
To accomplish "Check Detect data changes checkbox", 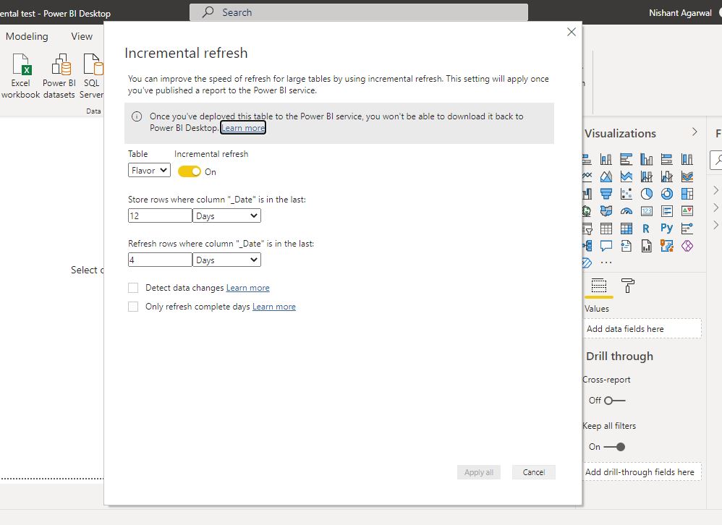I will [x=133, y=288].
